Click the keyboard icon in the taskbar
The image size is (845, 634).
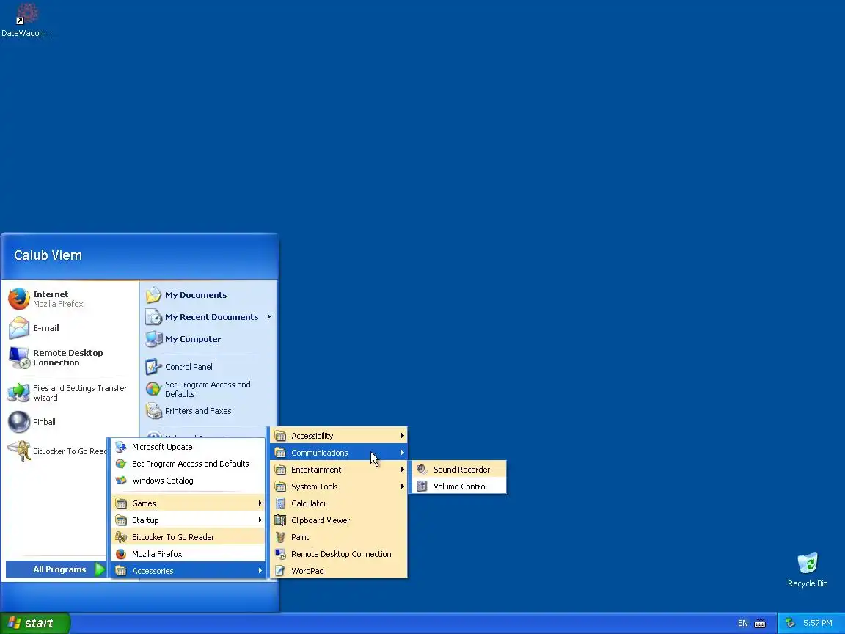tap(760, 623)
